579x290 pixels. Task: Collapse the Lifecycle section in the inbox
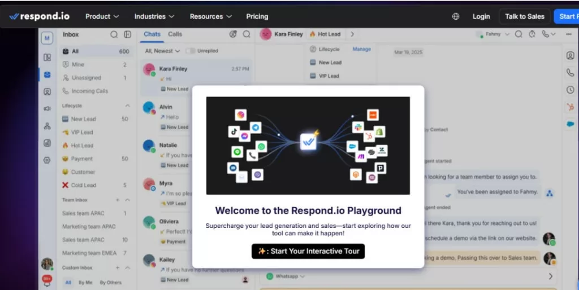click(x=127, y=106)
